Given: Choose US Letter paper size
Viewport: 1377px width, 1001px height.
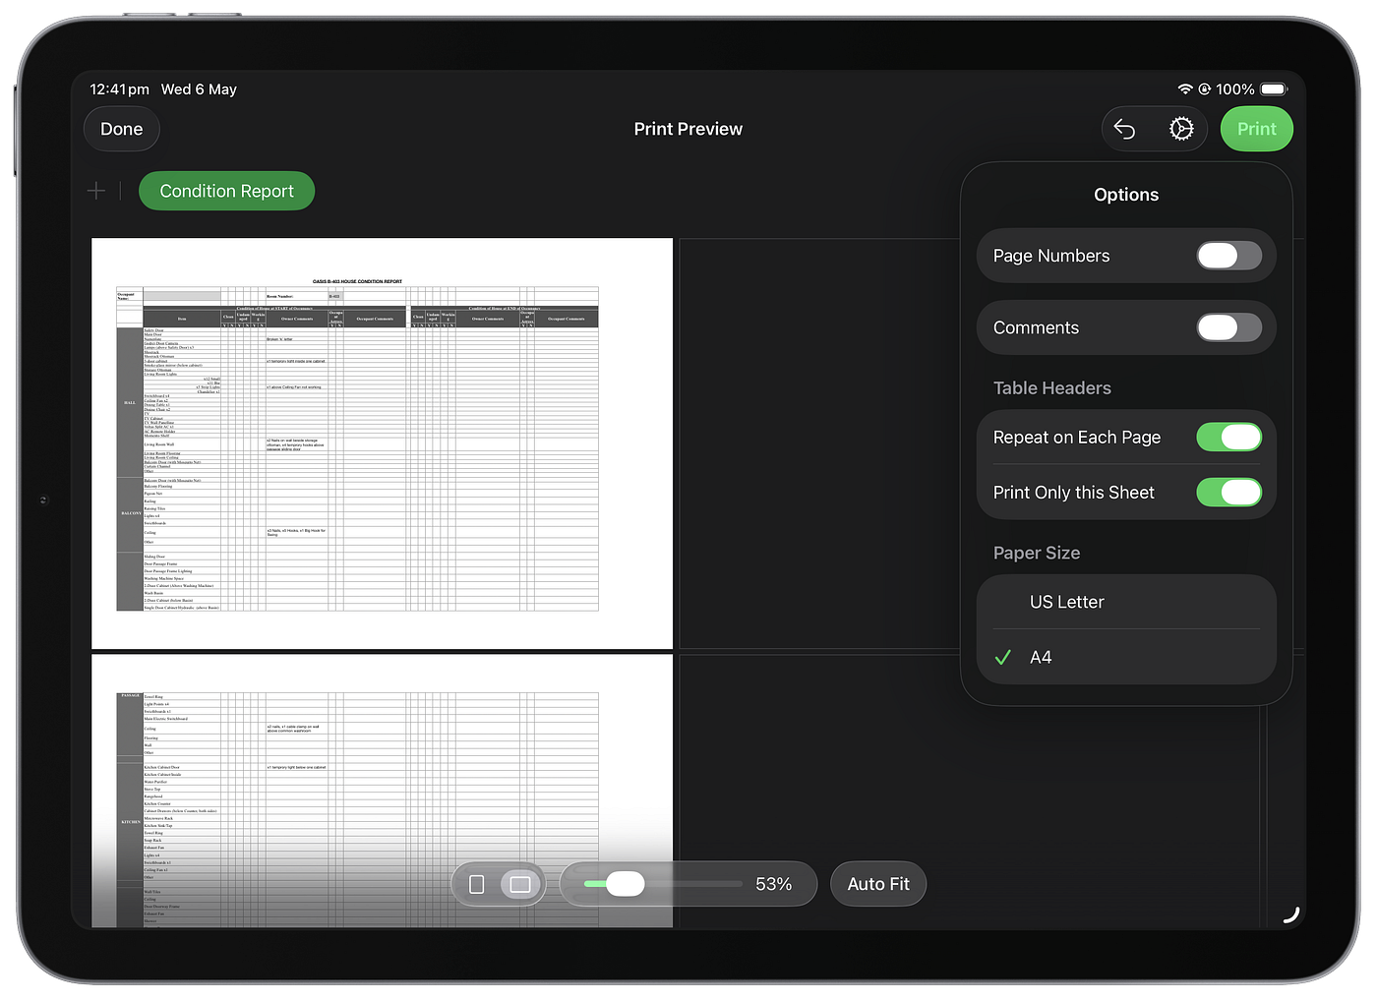Looking at the screenshot, I should (1126, 602).
